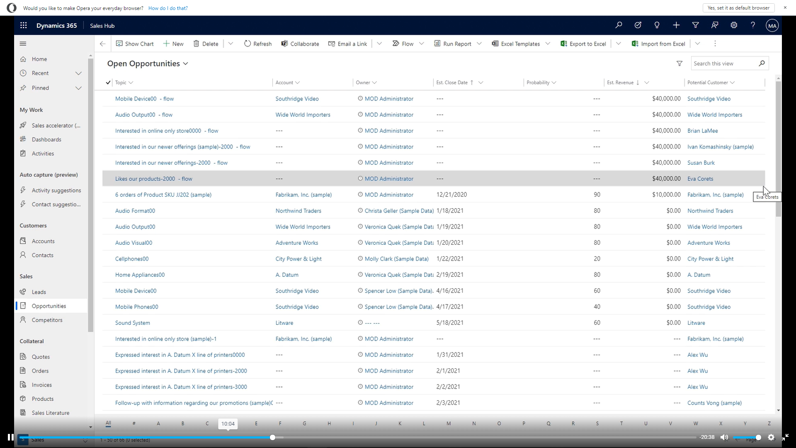Open Christa Geller (Sample Data) owner link
Viewport: 796px width, 448px height.
[399, 211]
